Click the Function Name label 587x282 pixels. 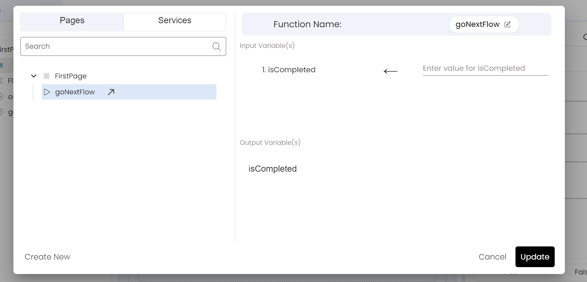click(x=307, y=24)
